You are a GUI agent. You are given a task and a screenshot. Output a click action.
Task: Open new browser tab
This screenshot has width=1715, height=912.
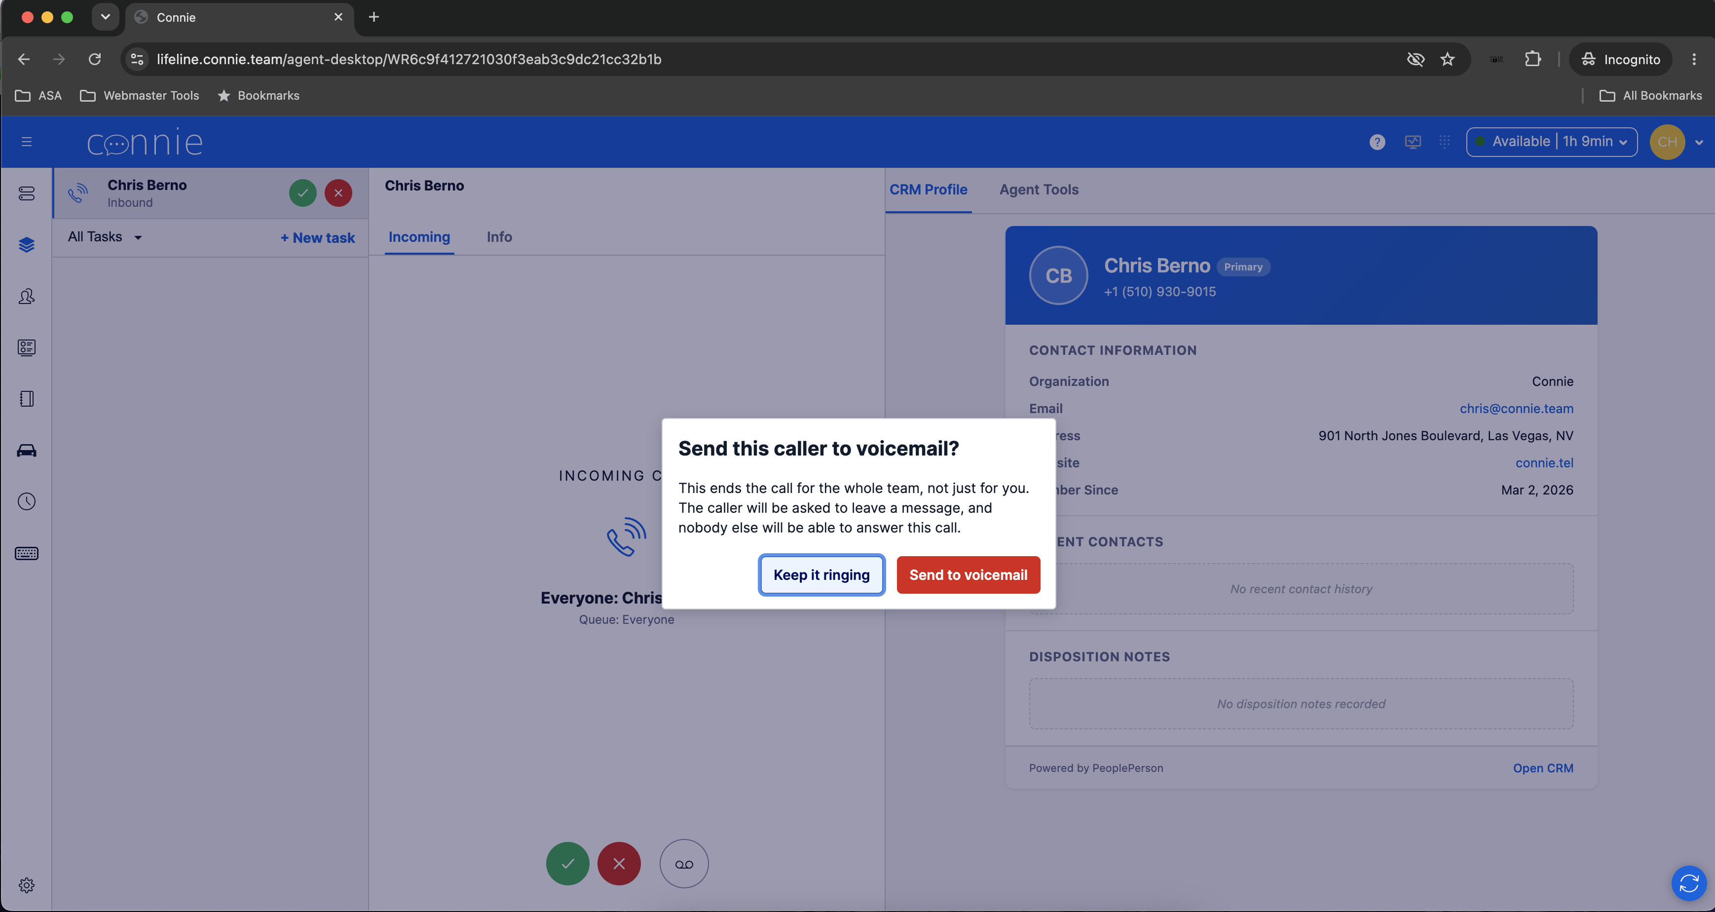coord(373,17)
